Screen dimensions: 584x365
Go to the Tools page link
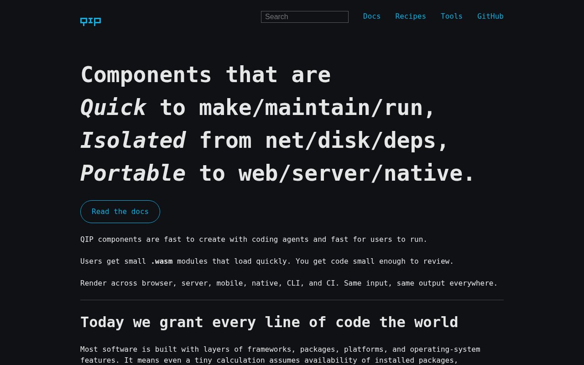coord(452,16)
